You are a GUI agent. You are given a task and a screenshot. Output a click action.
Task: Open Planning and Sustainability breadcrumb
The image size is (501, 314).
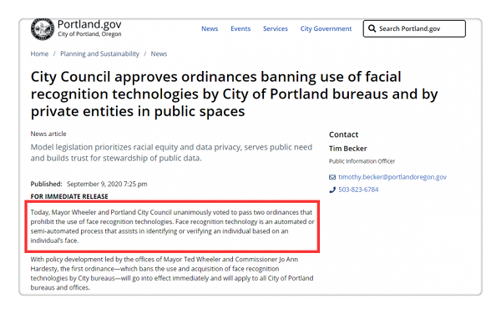pyautogui.click(x=99, y=53)
